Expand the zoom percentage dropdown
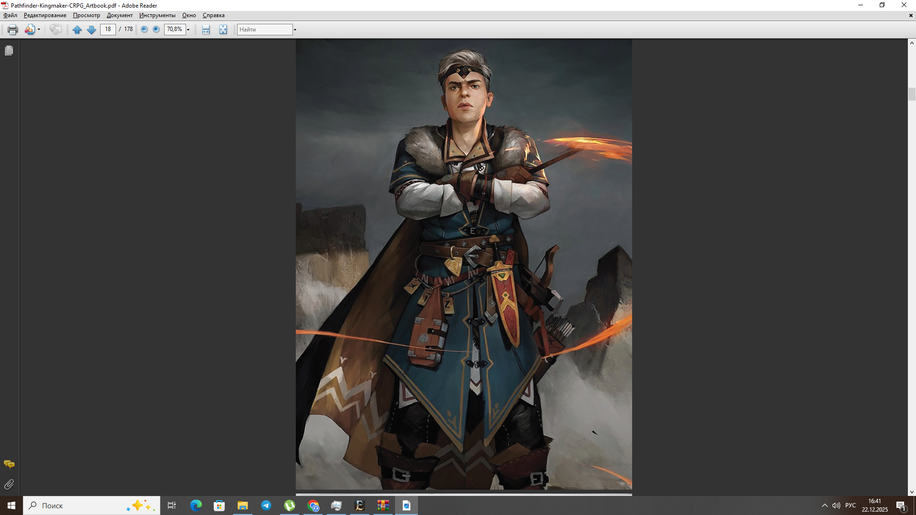This screenshot has width=916, height=515. pos(188,30)
